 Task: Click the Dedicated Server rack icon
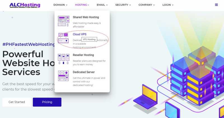[x=64, y=76]
